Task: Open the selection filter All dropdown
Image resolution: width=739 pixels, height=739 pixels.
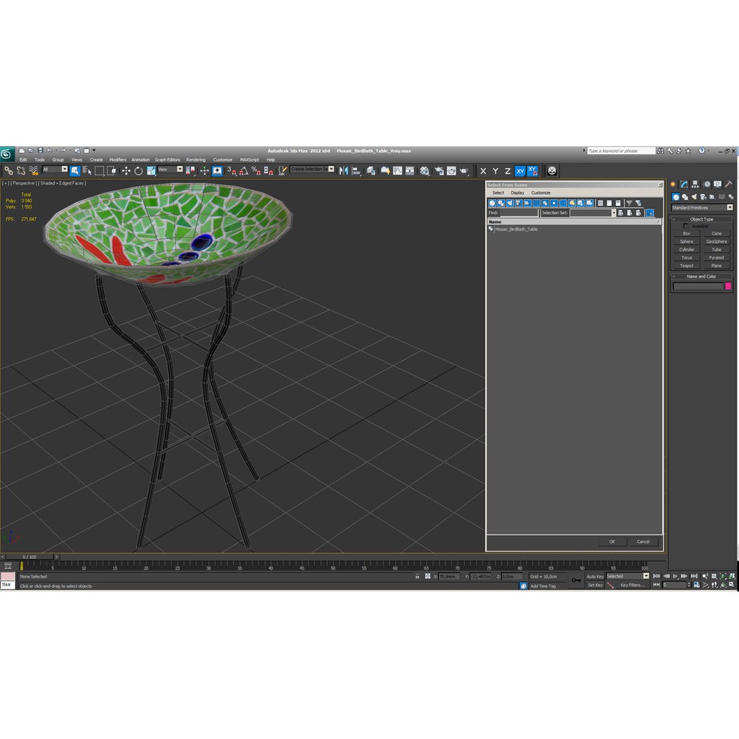Action: pyautogui.click(x=55, y=169)
